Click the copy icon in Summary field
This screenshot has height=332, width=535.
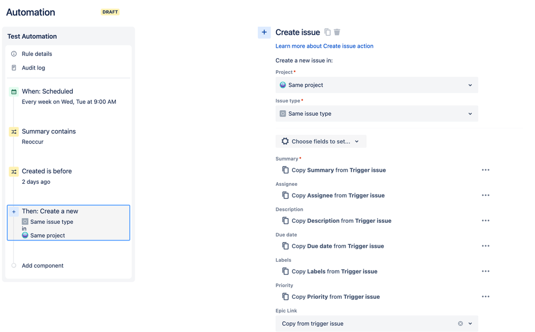pos(285,170)
